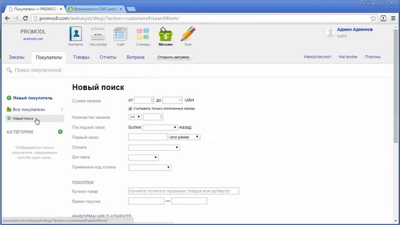Image resolution: width=400 pixels, height=225 pixels.
Task: Open the Применили код купона dropdown
Action: [150, 167]
